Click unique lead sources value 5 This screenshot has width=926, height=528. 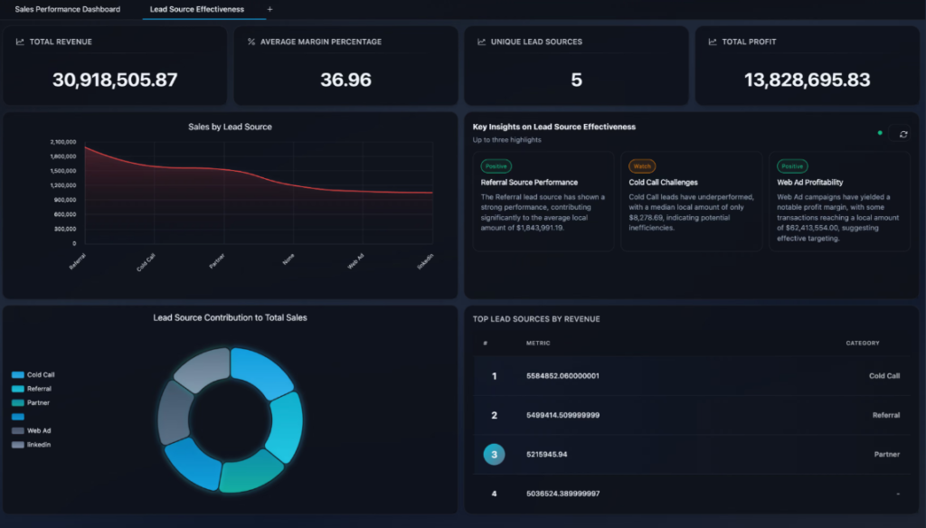tap(576, 80)
